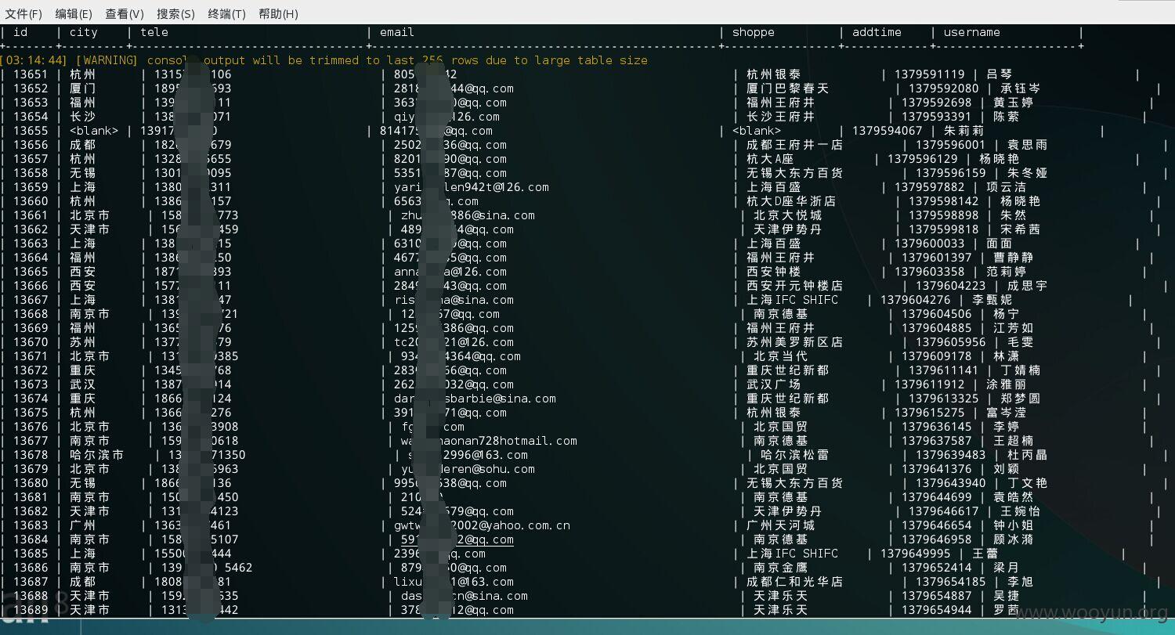Screen dimensions: 1175x635
Task: Select id value 13672
Action: pos(31,370)
